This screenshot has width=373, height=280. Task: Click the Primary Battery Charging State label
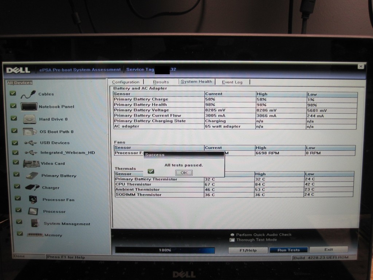(x=150, y=121)
